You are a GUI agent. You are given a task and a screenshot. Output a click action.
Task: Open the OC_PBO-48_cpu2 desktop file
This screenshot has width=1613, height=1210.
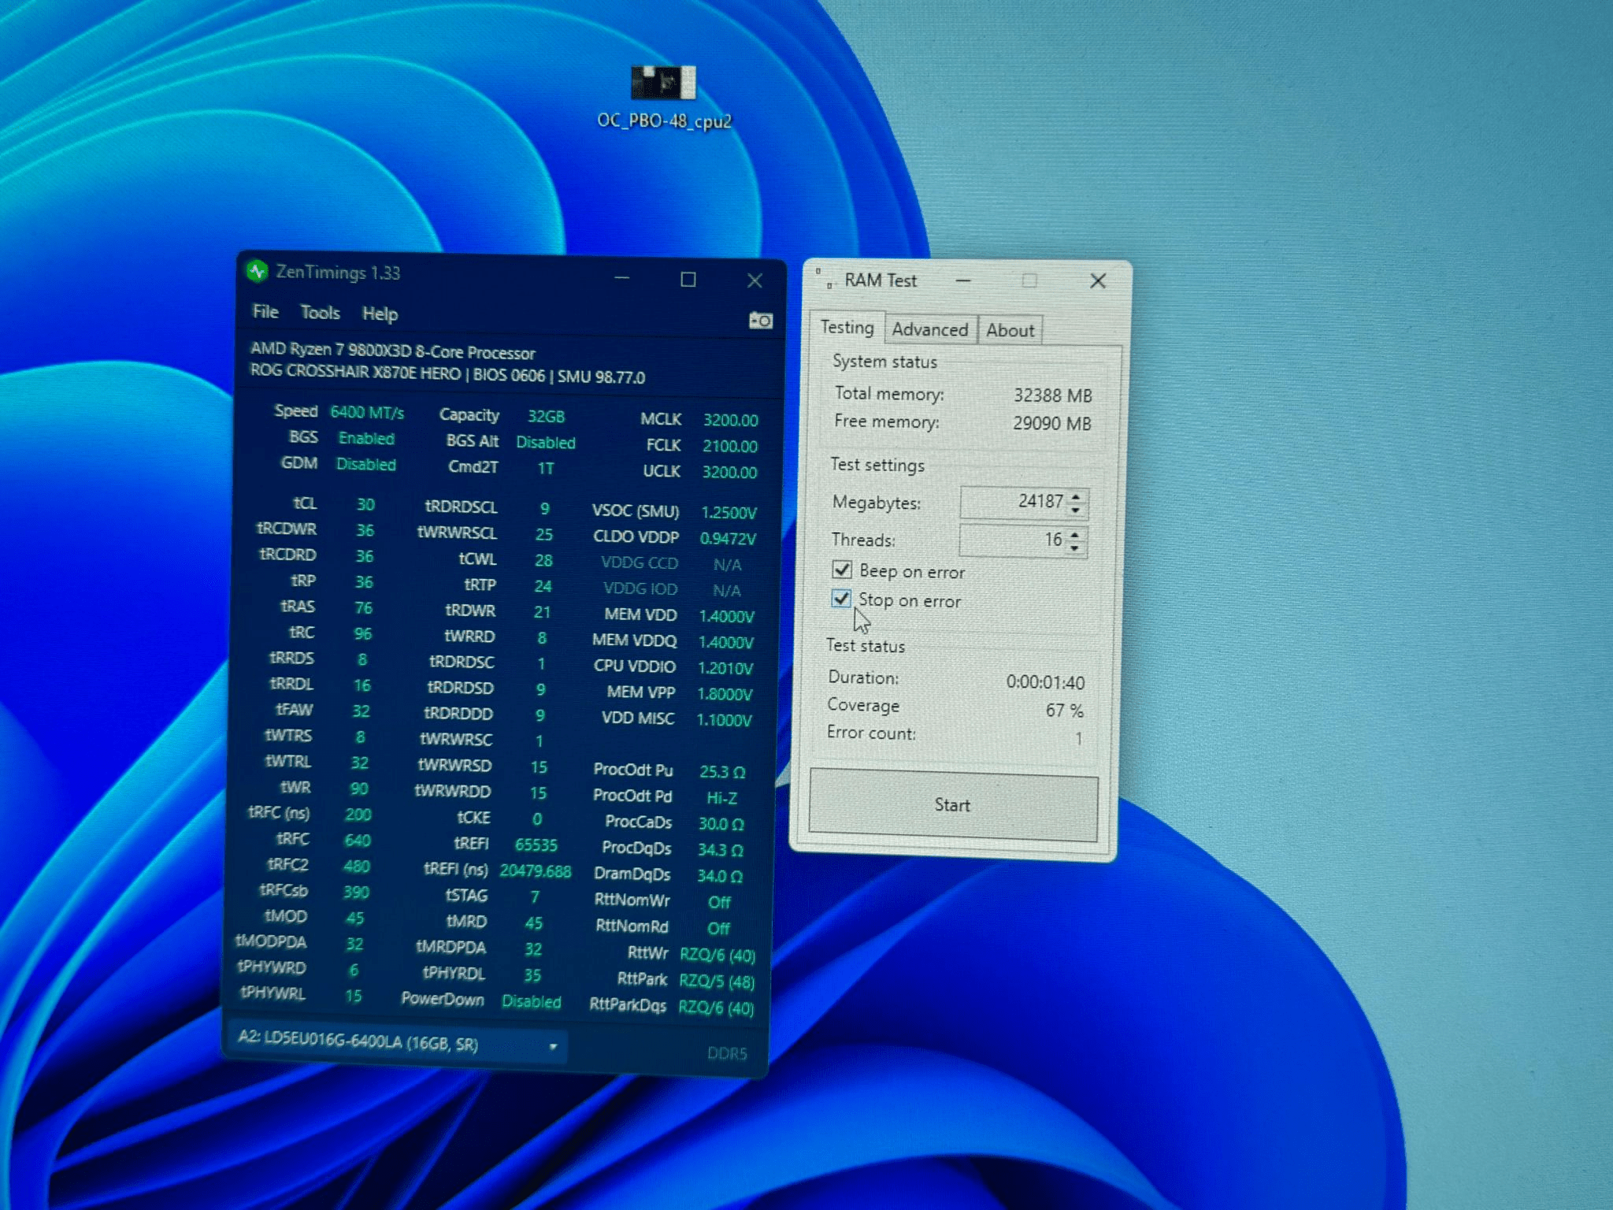click(664, 84)
